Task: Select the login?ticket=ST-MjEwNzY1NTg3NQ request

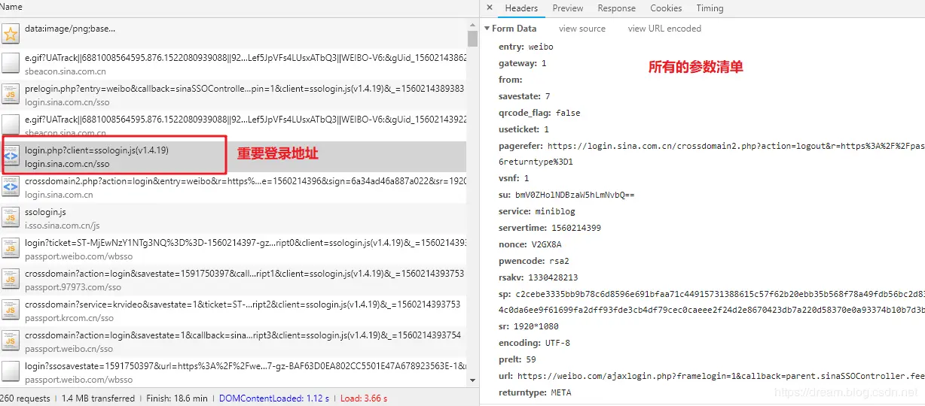Action: pos(234,249)
